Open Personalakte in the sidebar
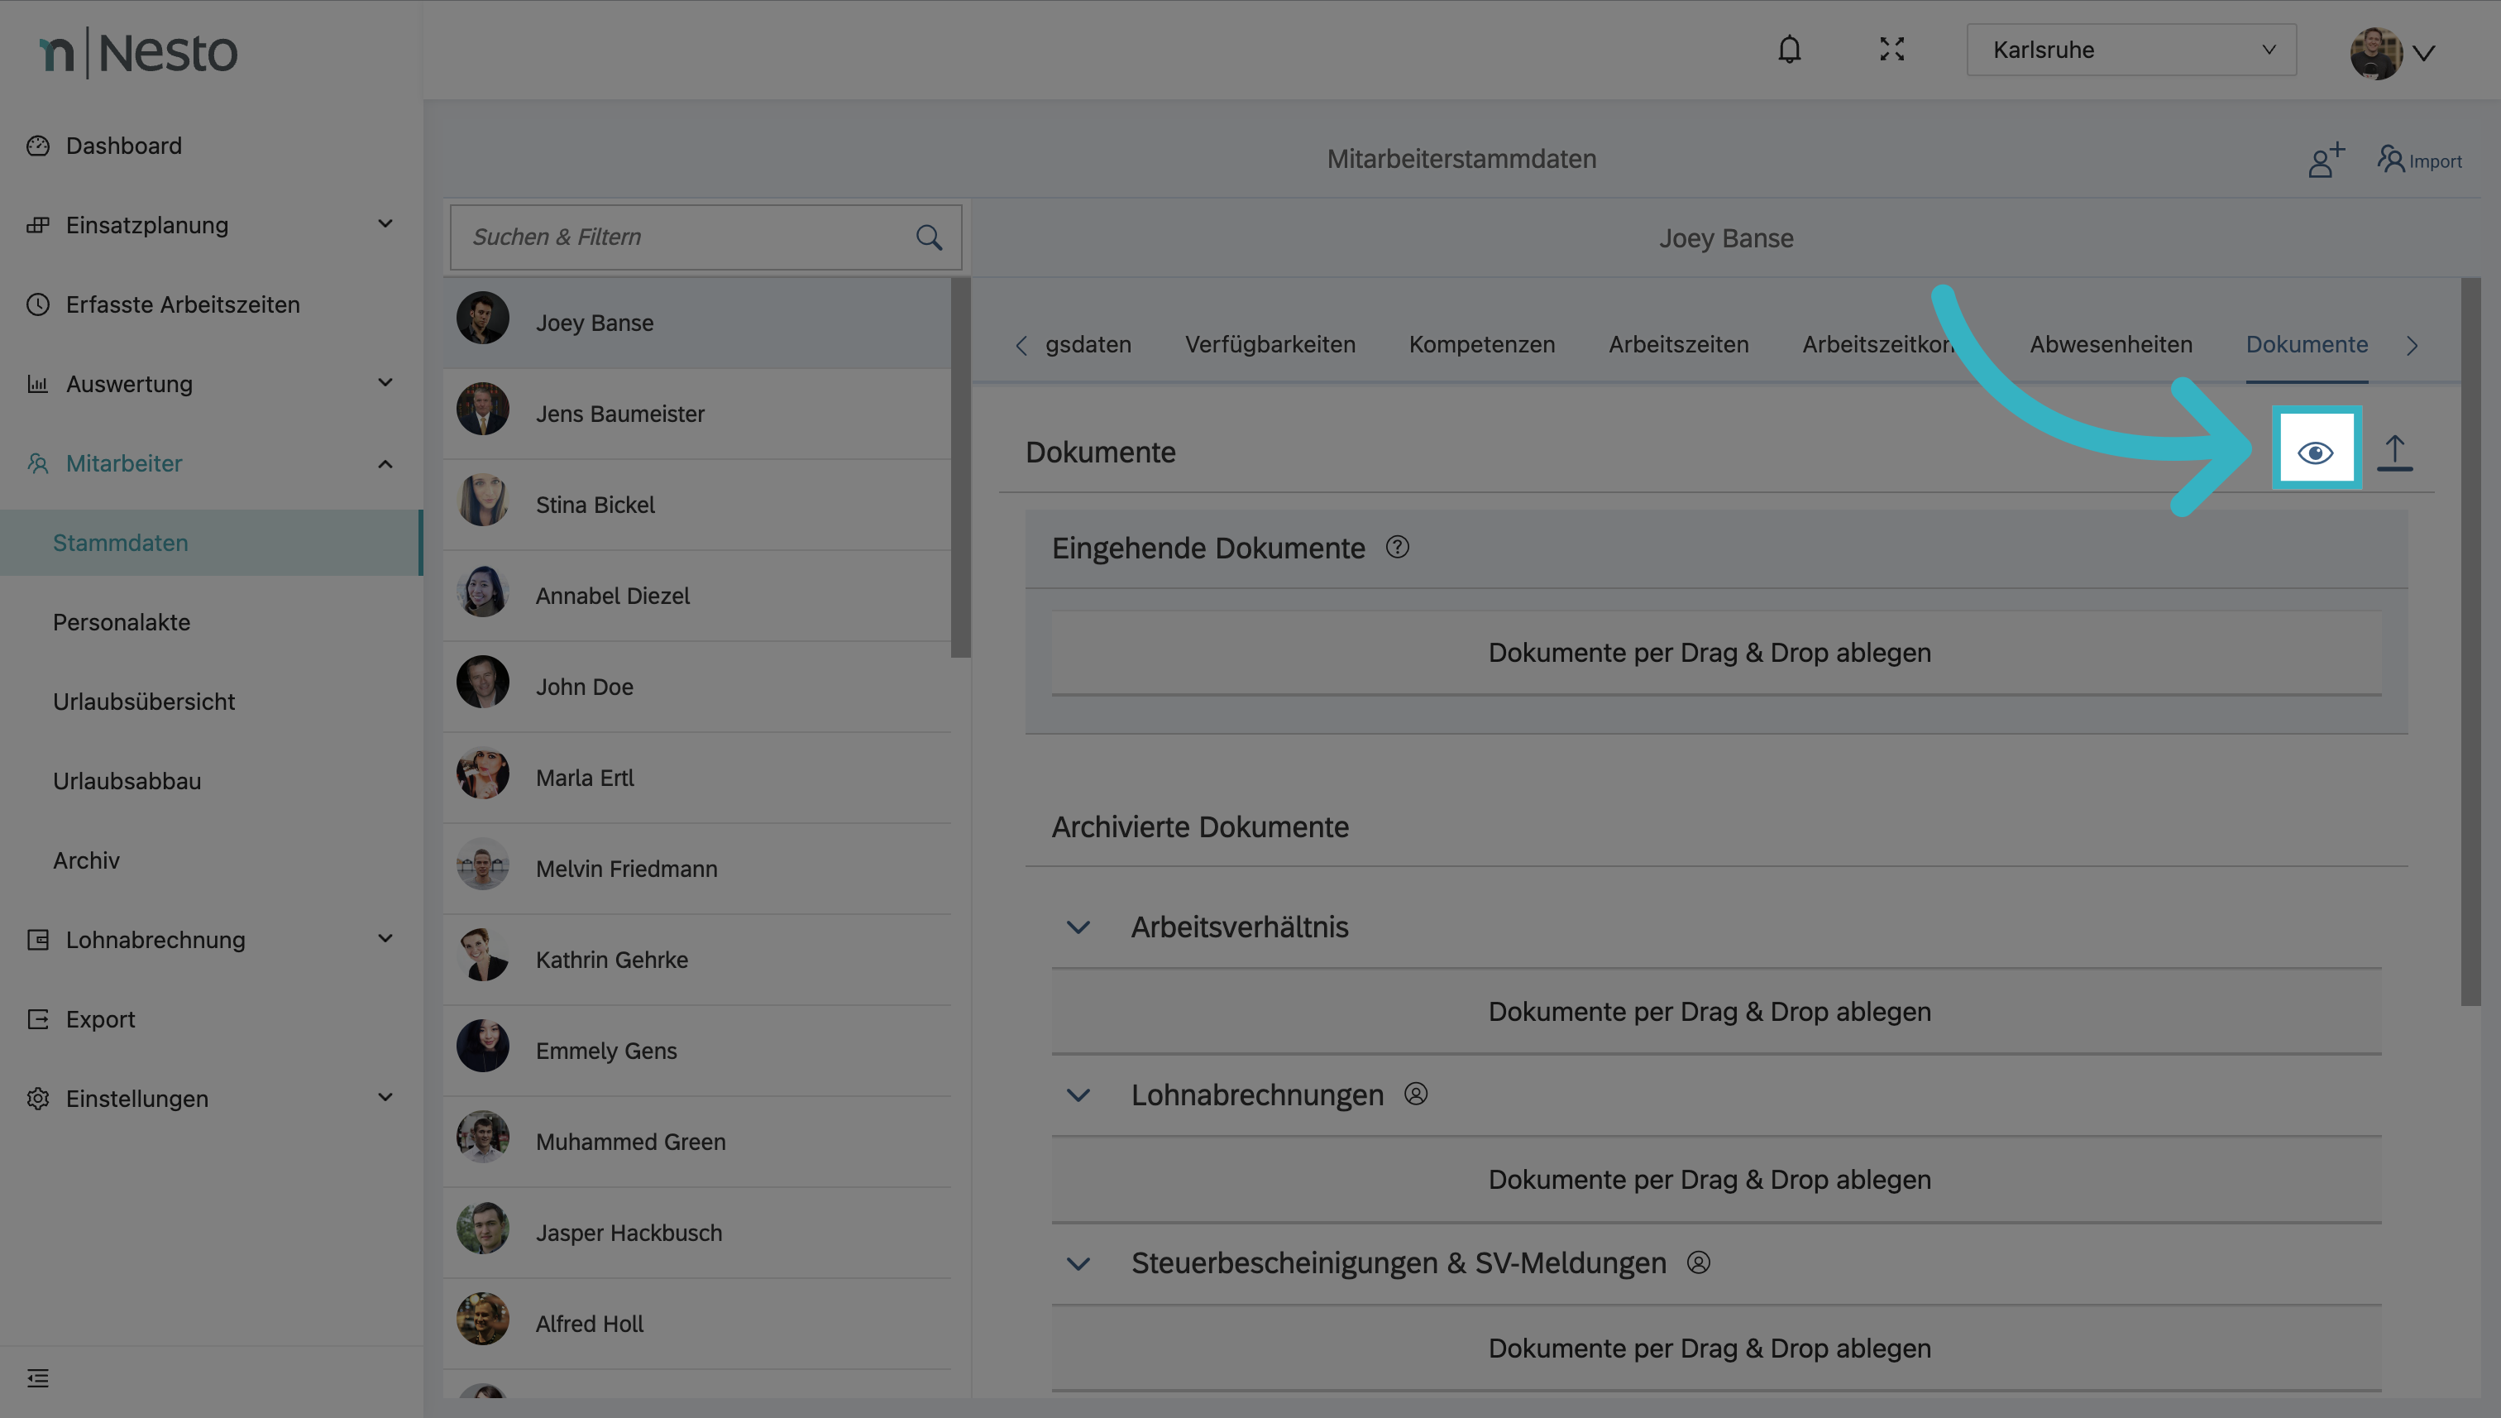This screenshot has width=2501, height=1418. (122, 622)
